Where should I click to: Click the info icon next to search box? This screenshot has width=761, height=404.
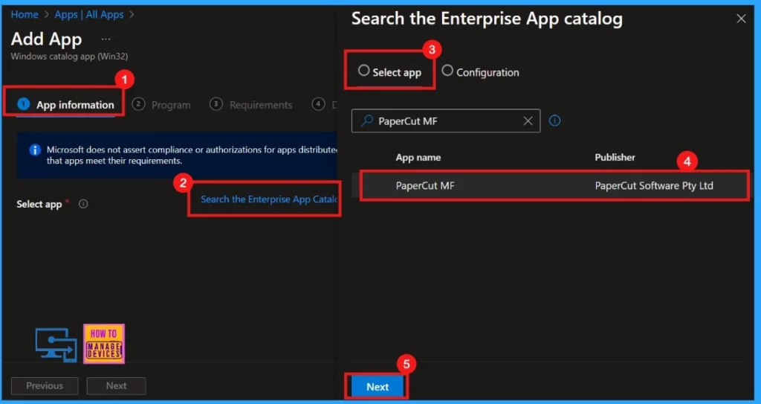click(554, 121)
